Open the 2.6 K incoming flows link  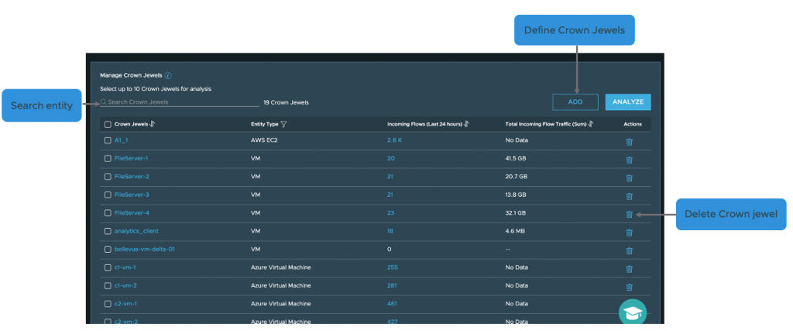tap(395, 140)
